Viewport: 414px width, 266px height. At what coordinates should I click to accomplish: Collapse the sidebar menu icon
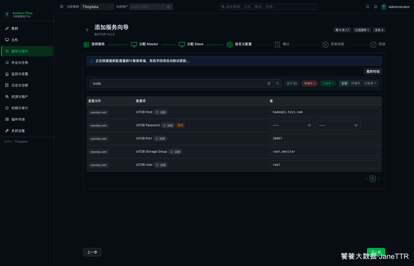[62, 7]
